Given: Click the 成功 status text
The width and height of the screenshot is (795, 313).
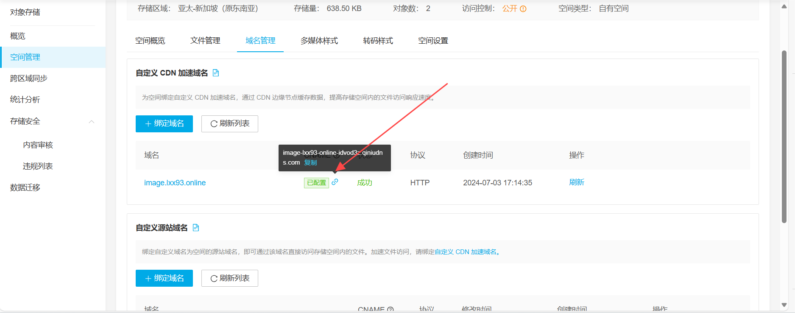Looking at the screenshot, I should pyautogui.click(x=365, y=183).
